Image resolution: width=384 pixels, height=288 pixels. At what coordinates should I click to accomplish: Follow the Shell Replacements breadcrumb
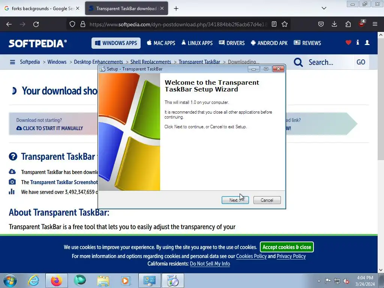pos(151,62)
